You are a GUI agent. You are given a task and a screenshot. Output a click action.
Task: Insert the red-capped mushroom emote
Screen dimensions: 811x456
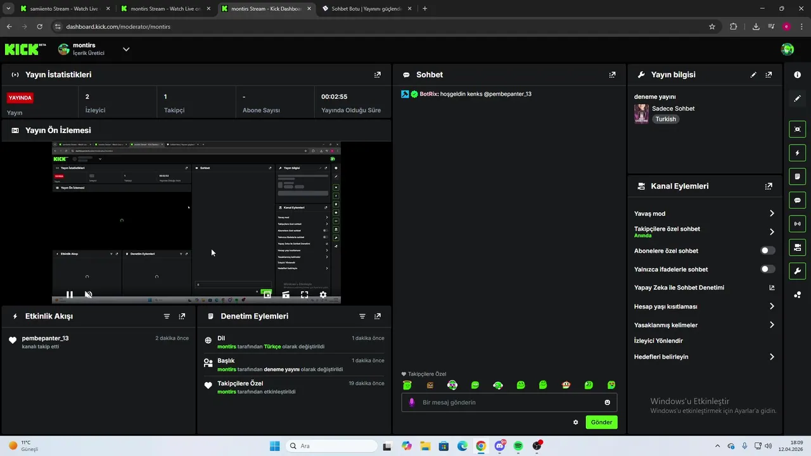566,385
